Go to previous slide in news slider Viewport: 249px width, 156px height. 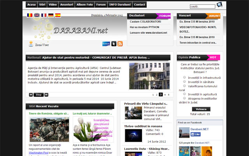click(x=31, y=95)
